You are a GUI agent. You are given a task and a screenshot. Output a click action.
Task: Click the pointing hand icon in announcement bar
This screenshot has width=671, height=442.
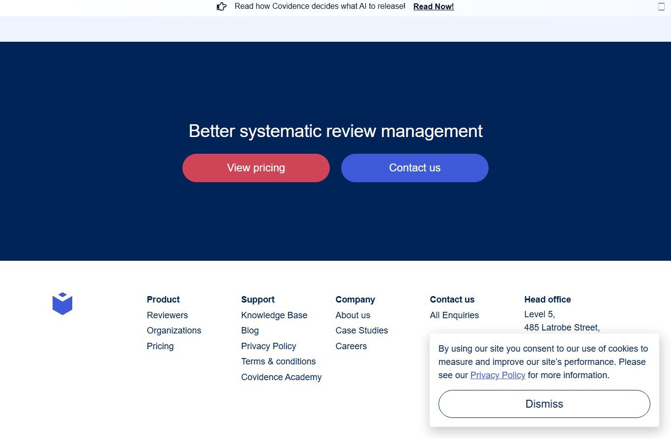[222, 6]
